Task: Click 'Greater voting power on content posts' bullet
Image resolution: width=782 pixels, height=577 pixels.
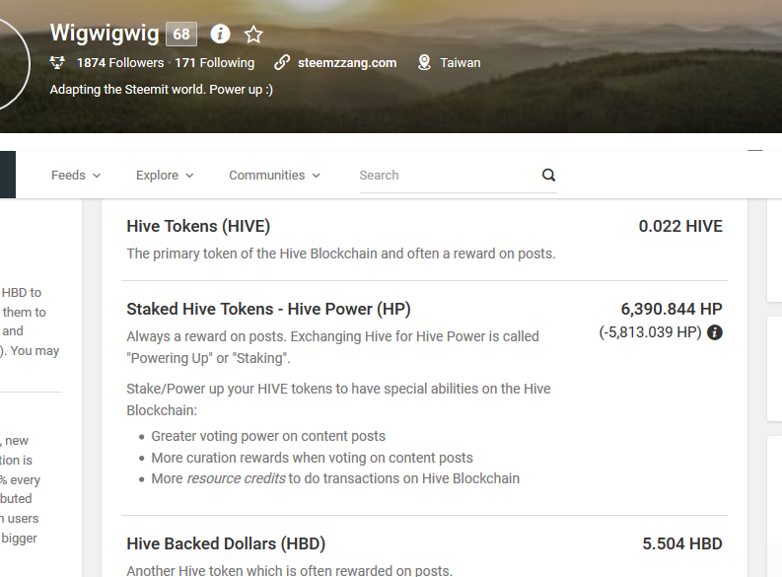Action: (268, 436)
